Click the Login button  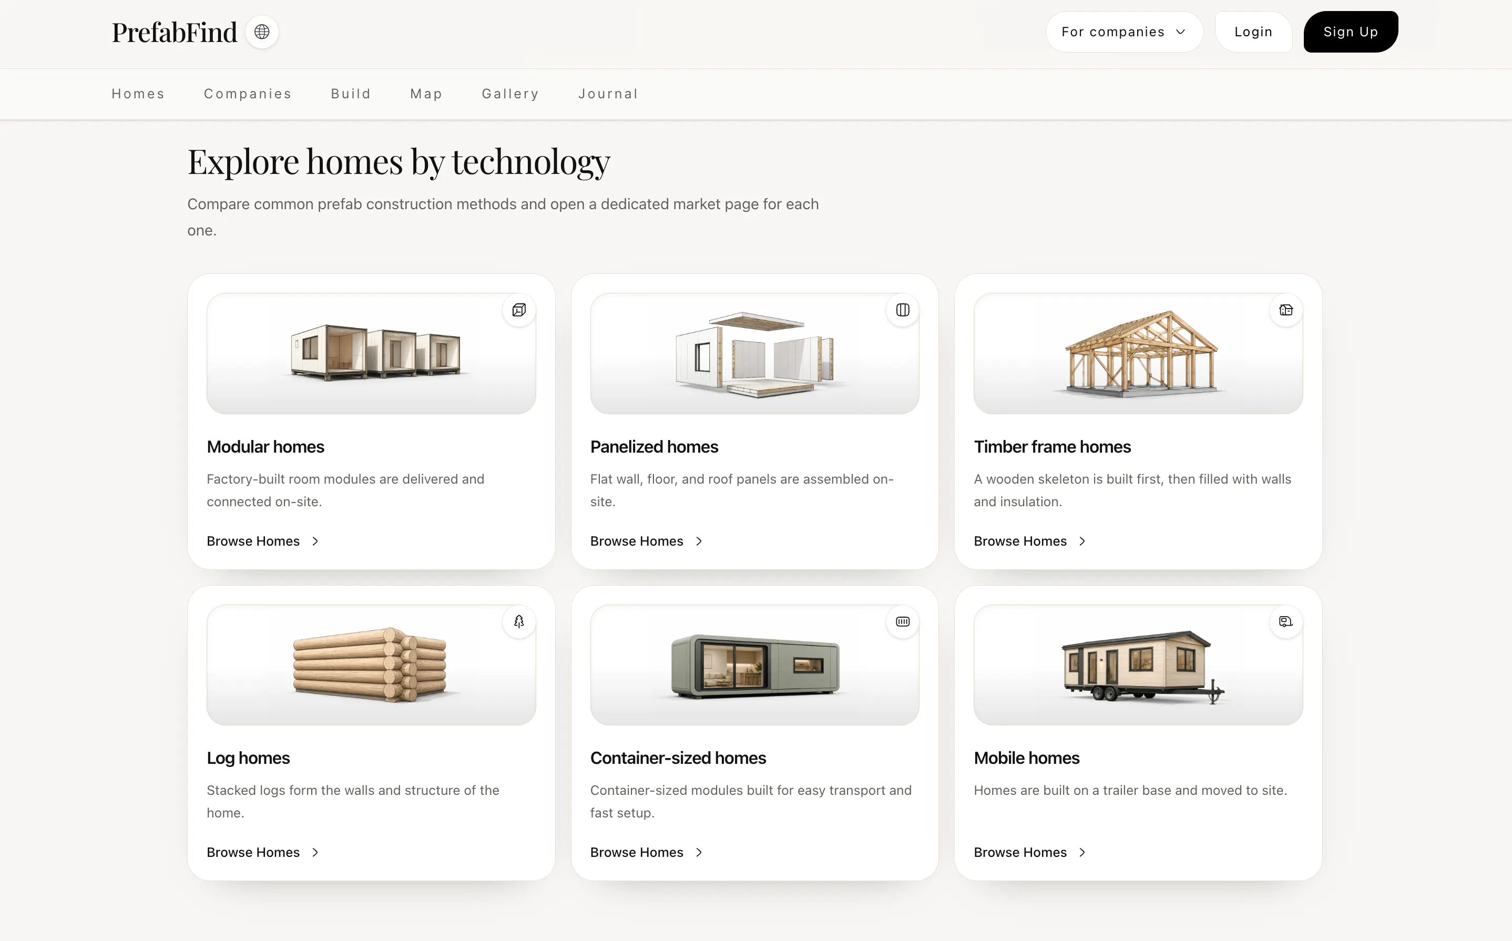pyautogui.click(x=1253, y=32)
